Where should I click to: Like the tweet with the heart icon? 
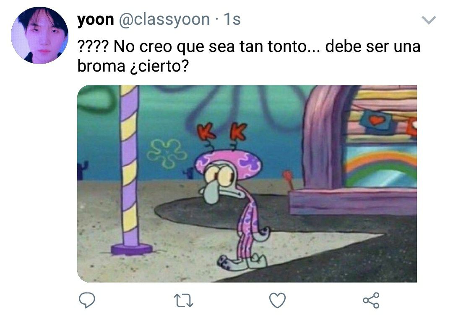click(277, 300)
